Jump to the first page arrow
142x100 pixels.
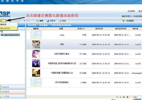[117, 97]
